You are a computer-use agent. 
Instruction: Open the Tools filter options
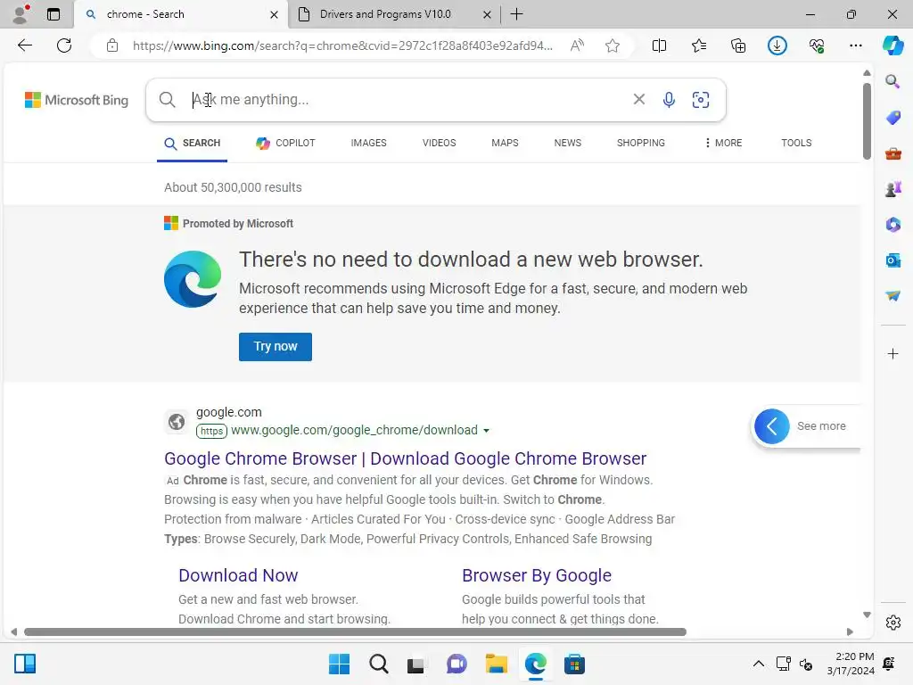point(796,143)
